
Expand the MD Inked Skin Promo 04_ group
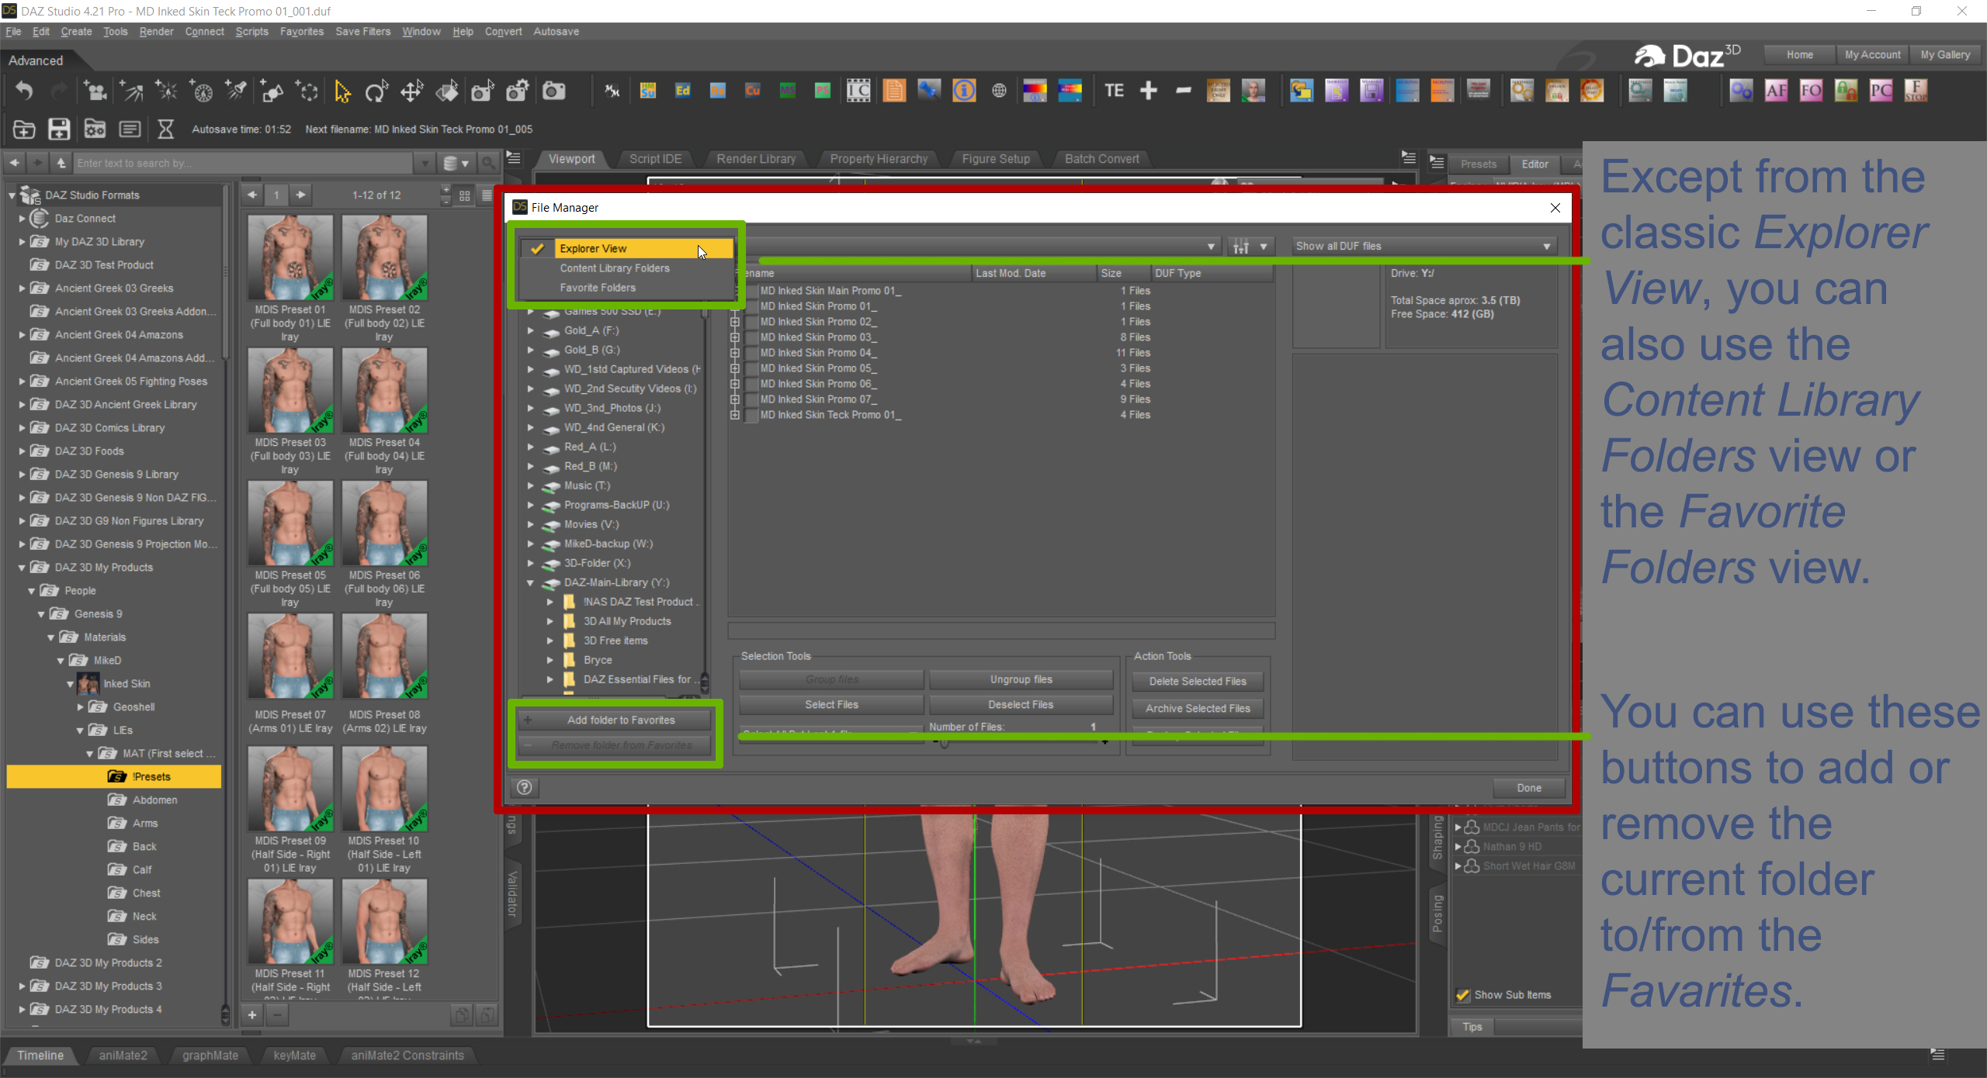734,353
